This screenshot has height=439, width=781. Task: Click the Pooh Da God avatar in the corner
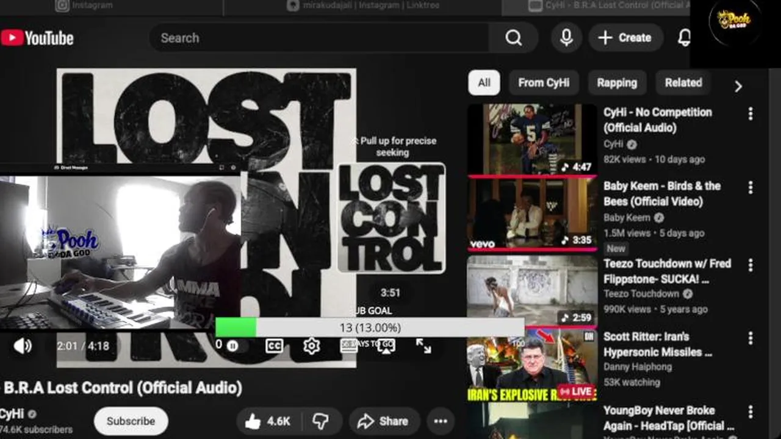733,22
